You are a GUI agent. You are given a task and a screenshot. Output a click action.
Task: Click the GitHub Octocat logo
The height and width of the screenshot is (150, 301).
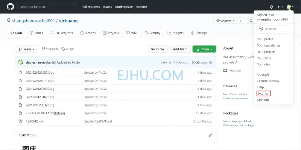pyautogui.click(x=11, y=7)
